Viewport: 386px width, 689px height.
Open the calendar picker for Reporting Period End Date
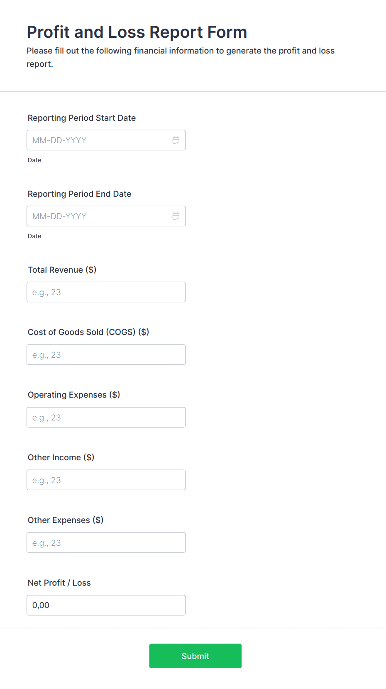point(176,216)
